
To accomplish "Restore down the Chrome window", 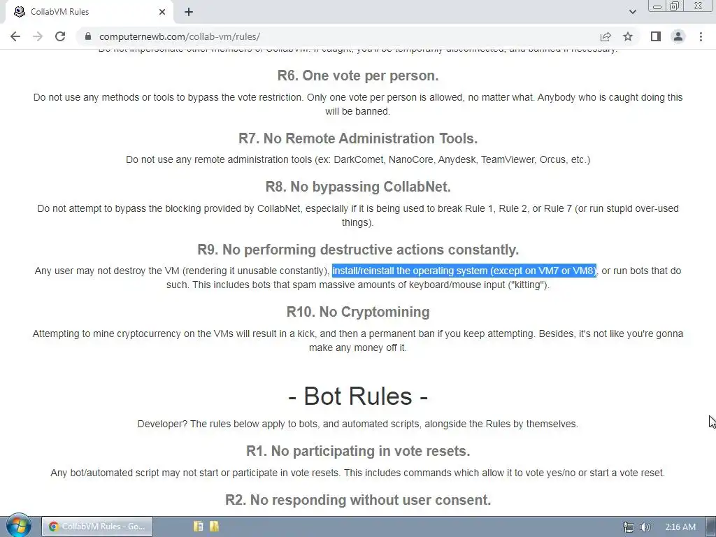I will [x=675, y=6].
